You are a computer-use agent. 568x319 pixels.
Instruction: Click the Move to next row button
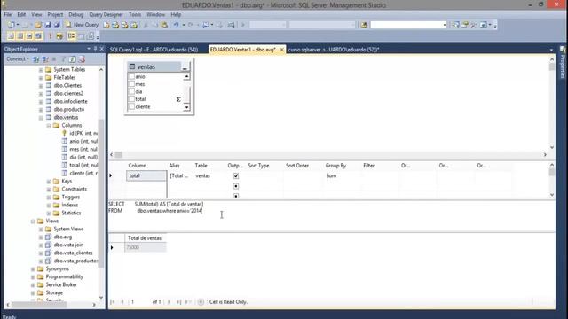tap(169, 301)
